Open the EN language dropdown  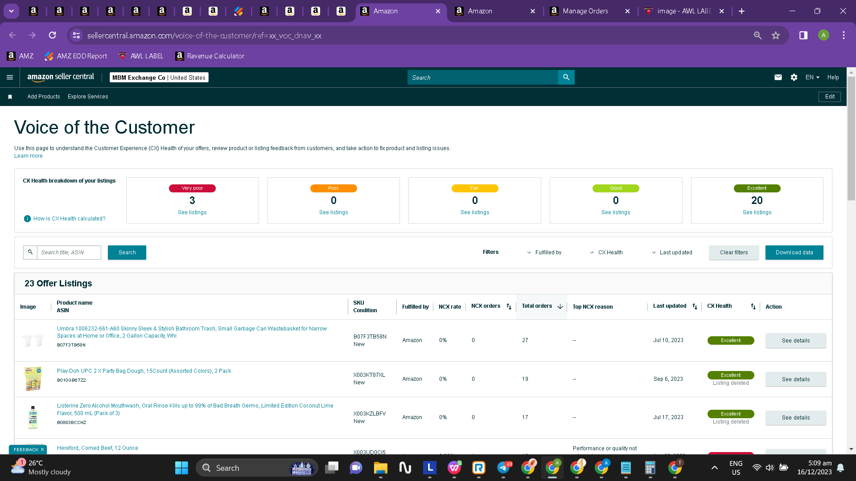(812, 77)
